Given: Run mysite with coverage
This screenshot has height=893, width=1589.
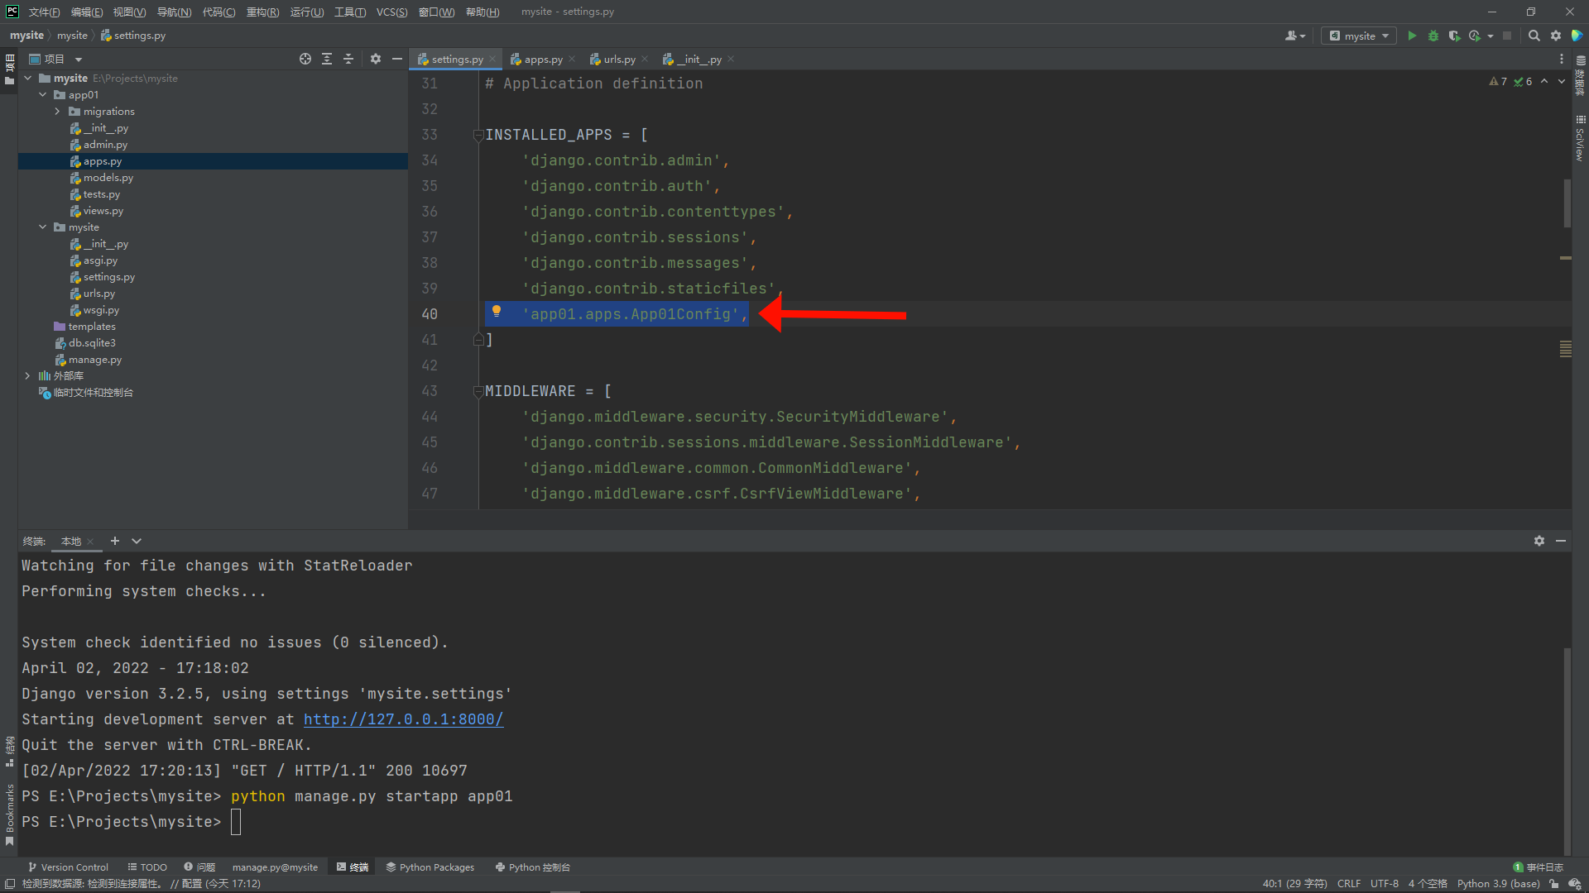Looking at the screenshot, I should point(1454,36).
